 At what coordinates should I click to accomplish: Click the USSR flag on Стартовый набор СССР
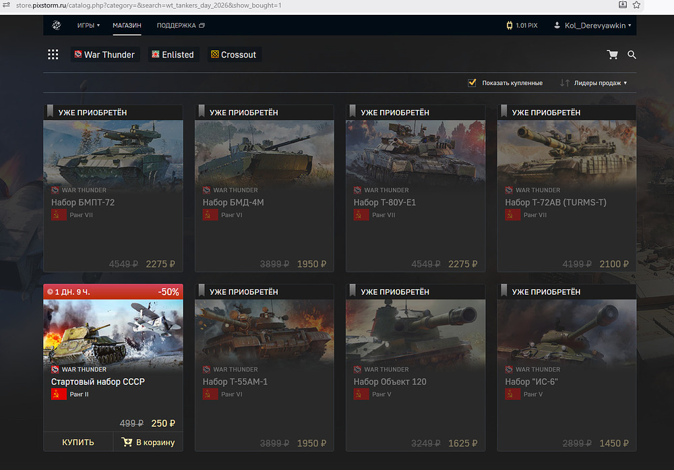click(x=59, y=394)
